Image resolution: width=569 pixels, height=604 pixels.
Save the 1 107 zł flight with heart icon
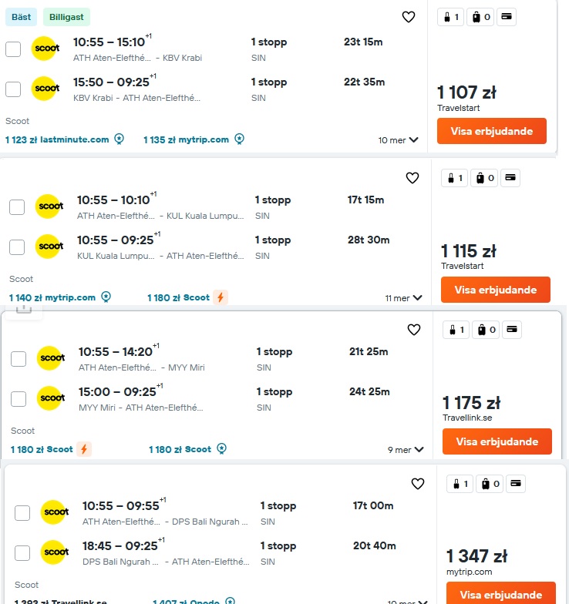(409, 17)
